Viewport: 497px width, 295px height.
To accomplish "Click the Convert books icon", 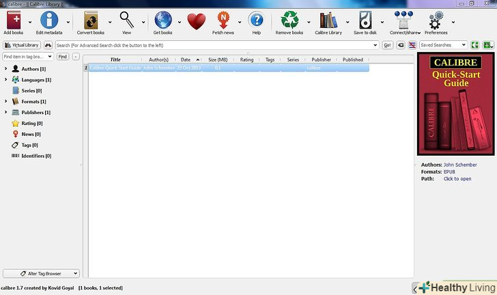I will click(91, 20).
